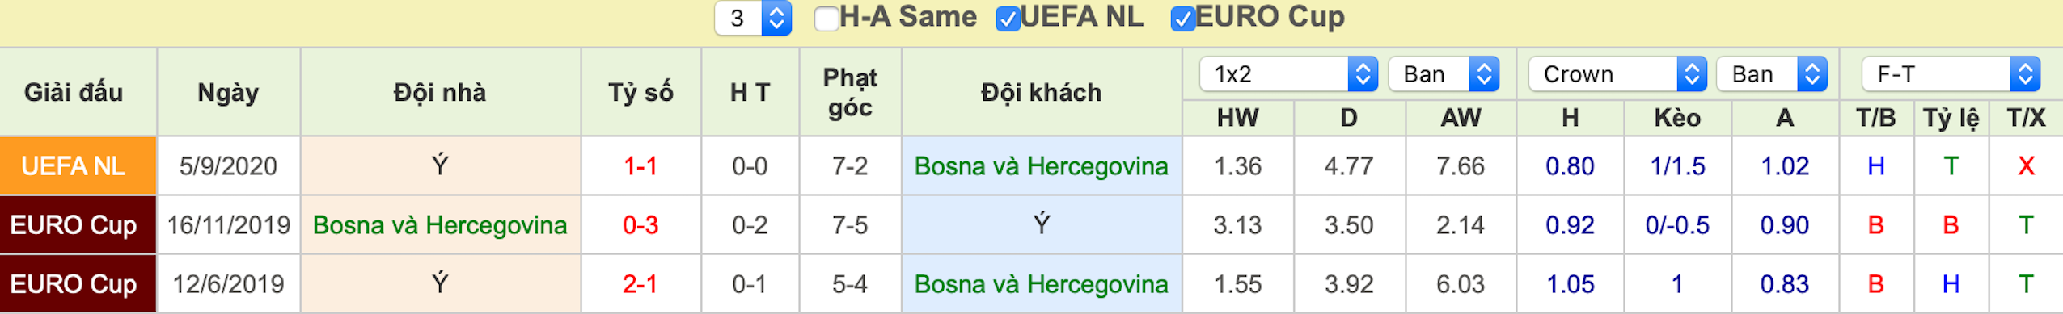Open the Ban dropdown next to 1x2
2063x314 pixels.
[x=1444, y=74]
